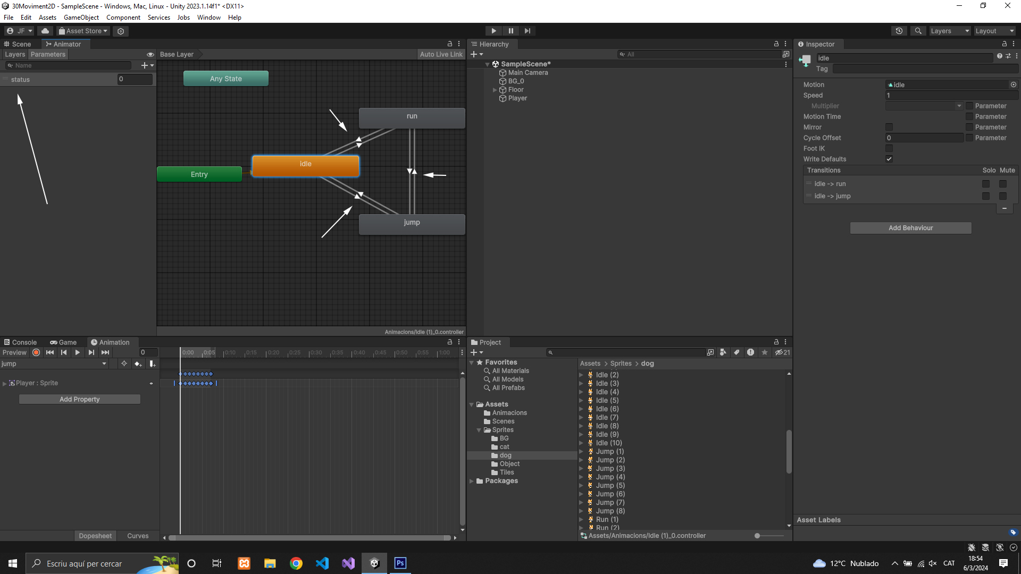Toggle Animator layer visibility eye icon
The image size is (1021, 574).
point(150,54)
